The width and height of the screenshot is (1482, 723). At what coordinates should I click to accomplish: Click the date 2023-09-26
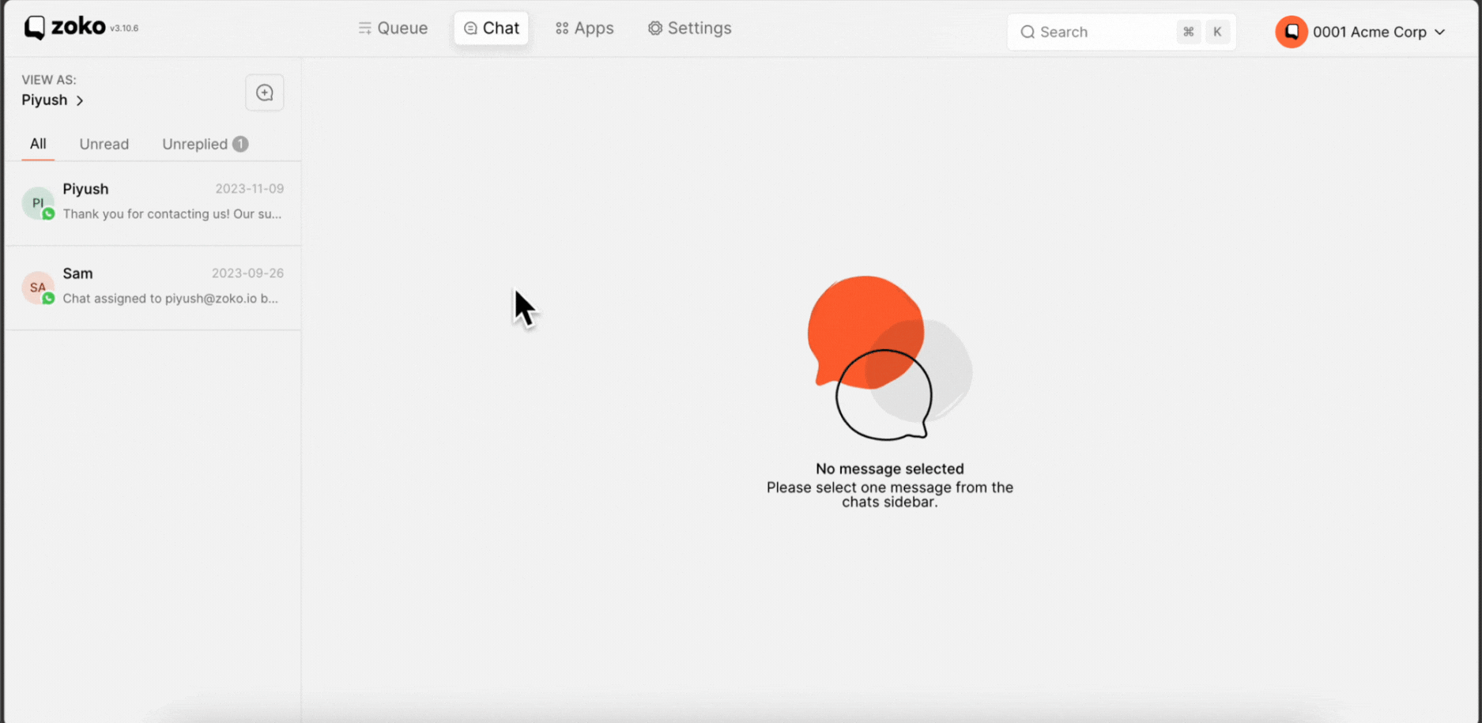pos(247,273)
